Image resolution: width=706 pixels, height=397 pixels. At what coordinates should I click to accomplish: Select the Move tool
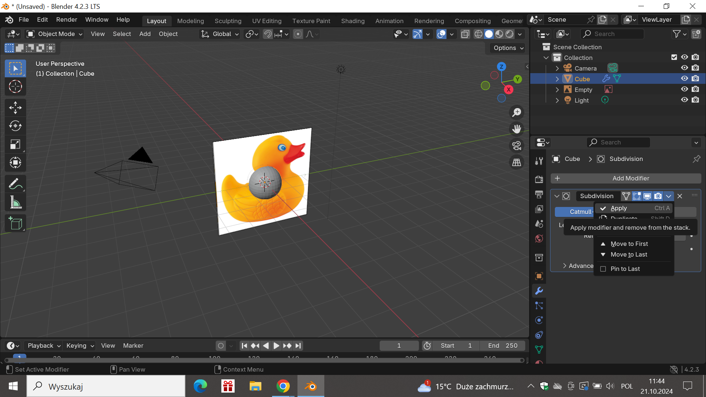pyautogui.click(x=15, y=108)
